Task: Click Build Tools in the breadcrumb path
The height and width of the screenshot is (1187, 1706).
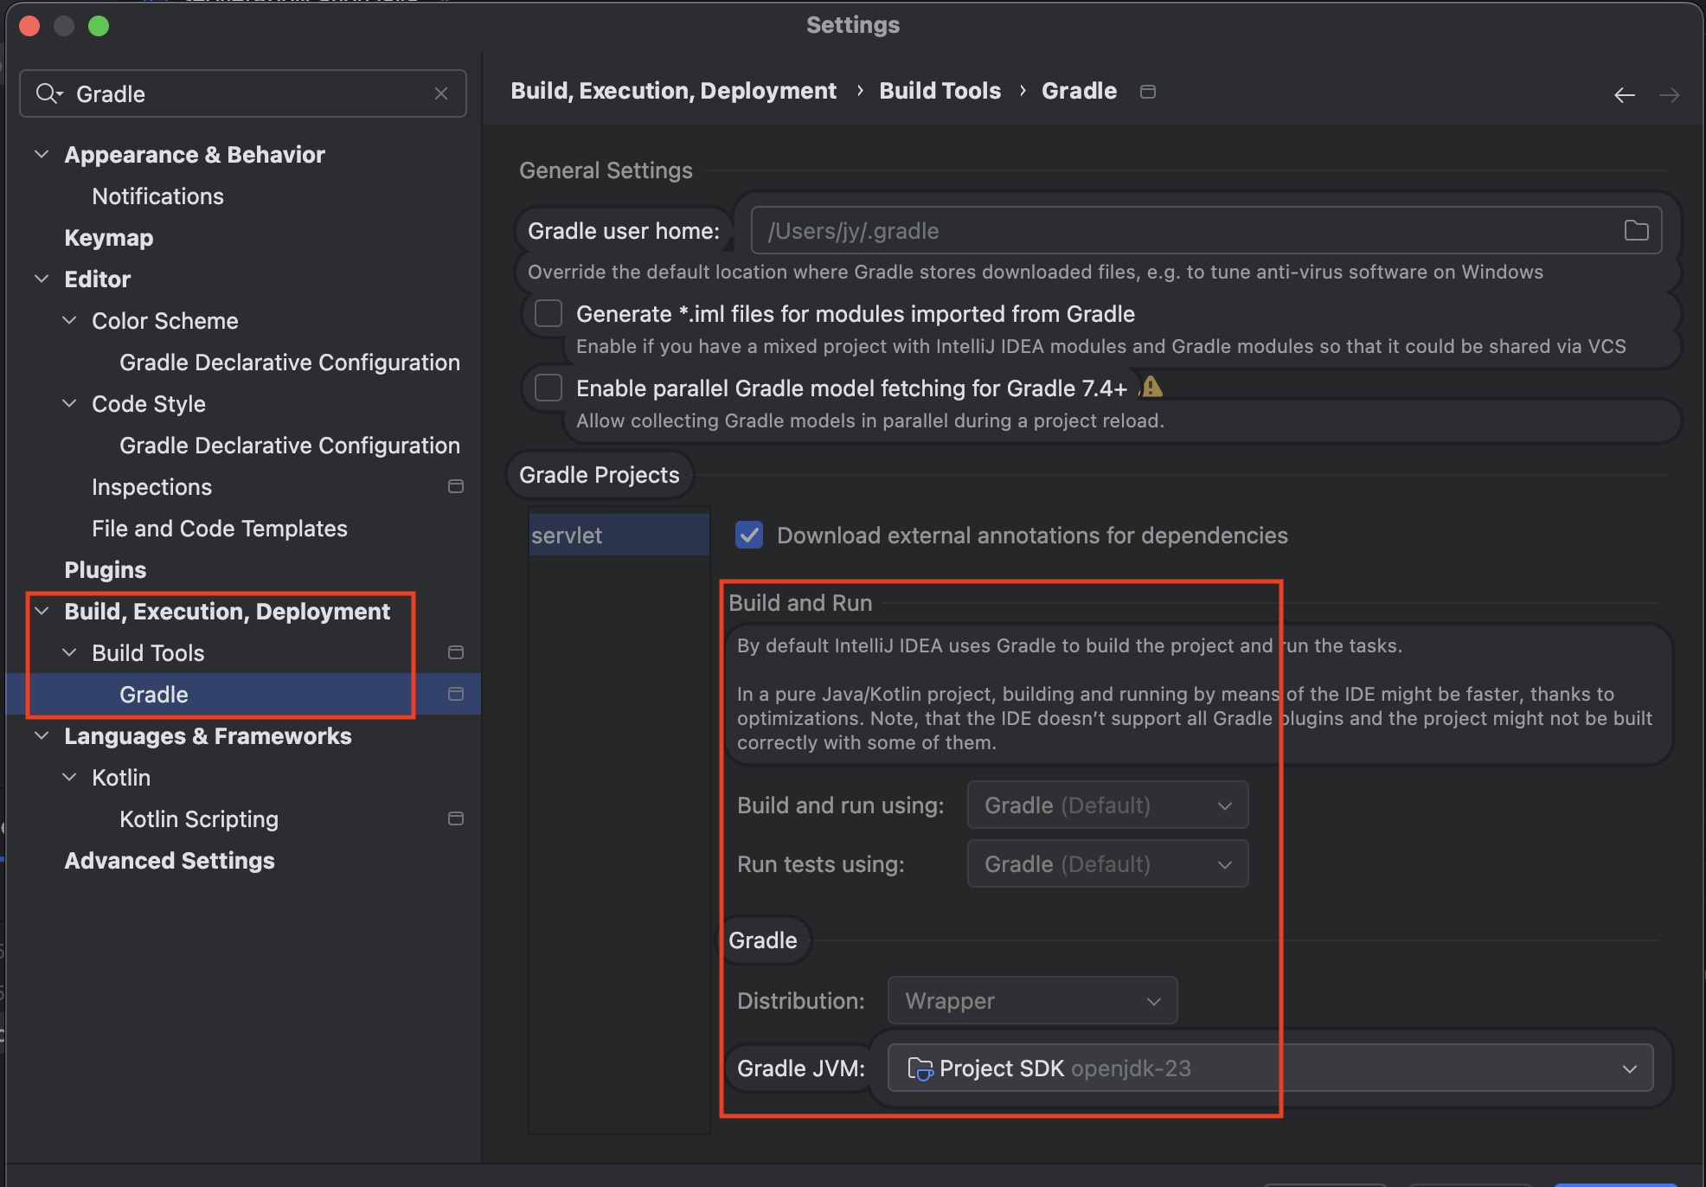Action: [940, 91]
